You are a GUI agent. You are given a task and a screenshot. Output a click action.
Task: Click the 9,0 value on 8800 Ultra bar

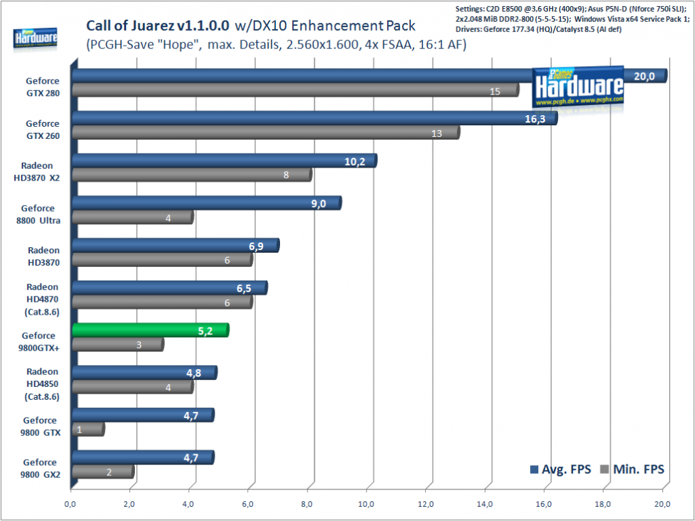pos(318,204)
